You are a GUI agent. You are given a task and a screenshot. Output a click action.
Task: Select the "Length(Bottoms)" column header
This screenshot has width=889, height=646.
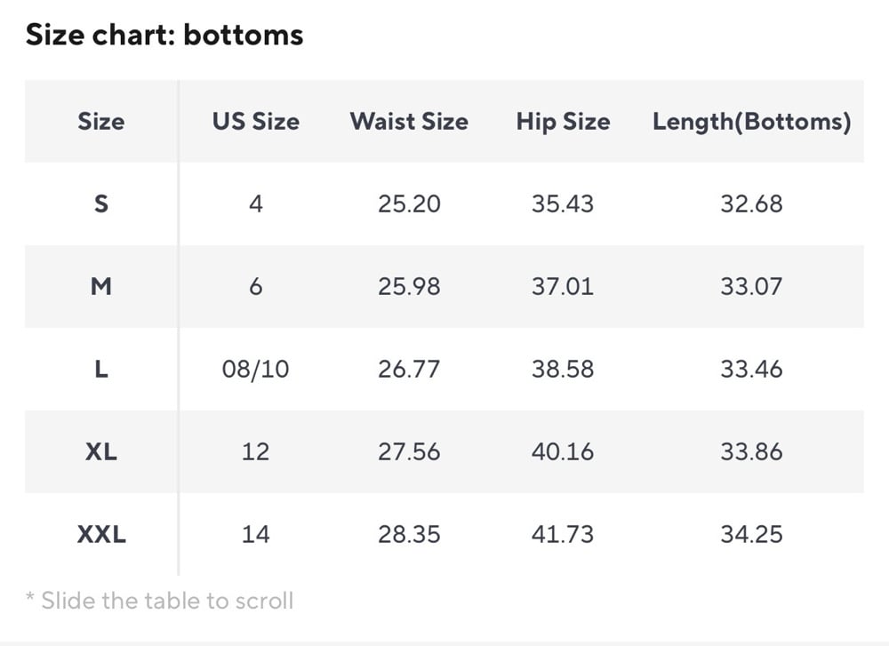point(751,121)
